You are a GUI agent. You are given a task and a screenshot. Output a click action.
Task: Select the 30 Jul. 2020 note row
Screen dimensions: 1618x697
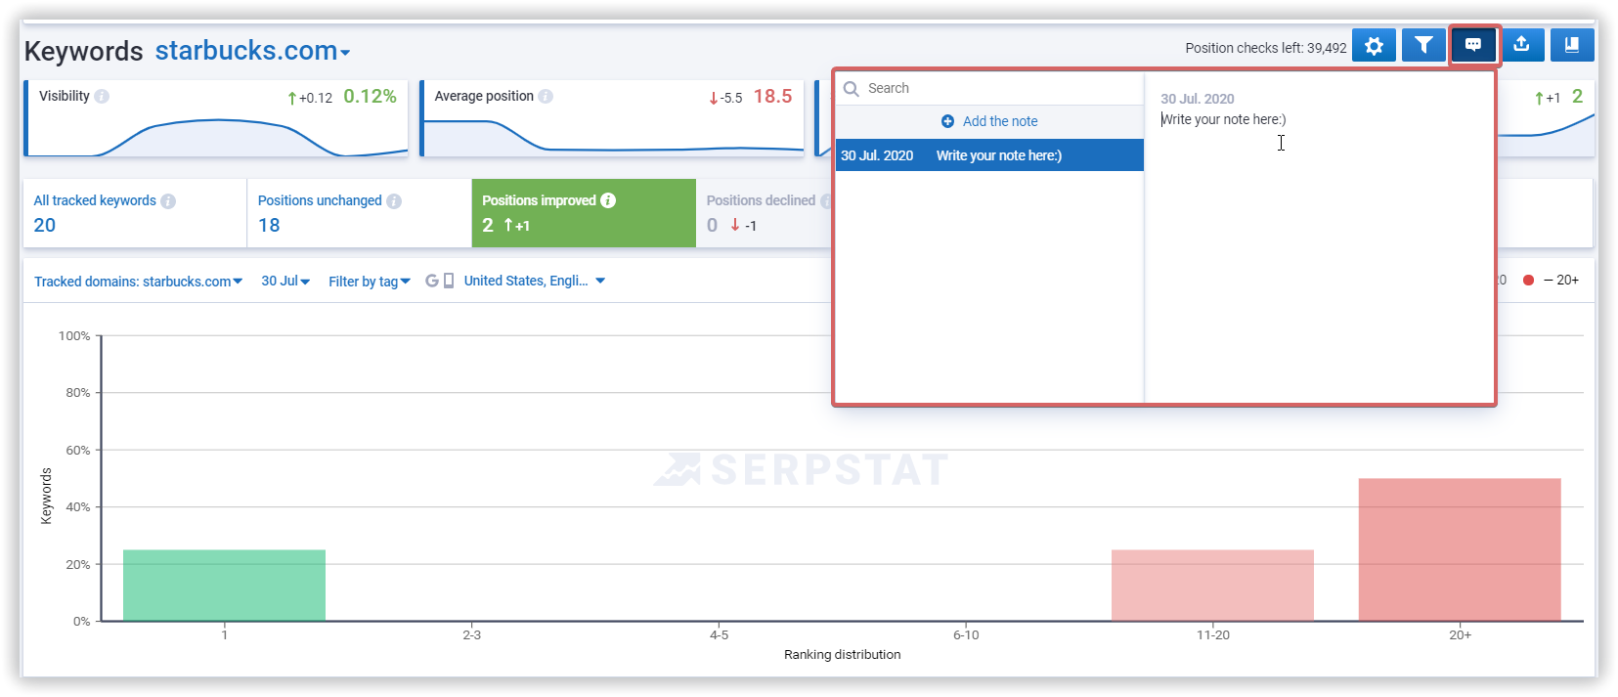pos(989,155)
